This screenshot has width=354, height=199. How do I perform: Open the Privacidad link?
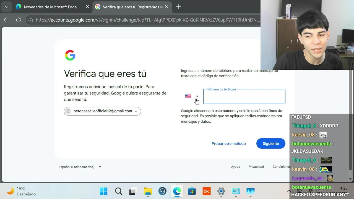click(256, 167)
